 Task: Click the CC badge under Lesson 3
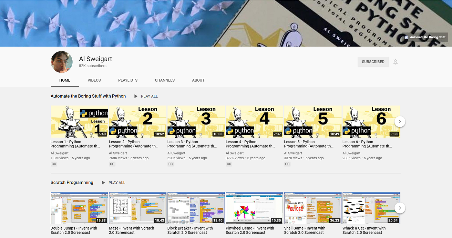click(x=170, y=164)
